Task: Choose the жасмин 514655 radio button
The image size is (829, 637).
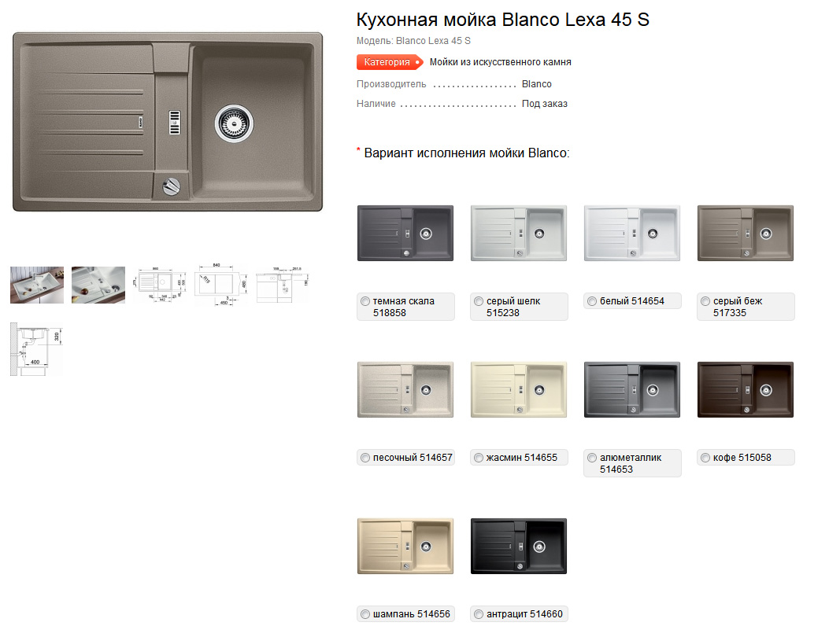Action: [x=479, y=458]
